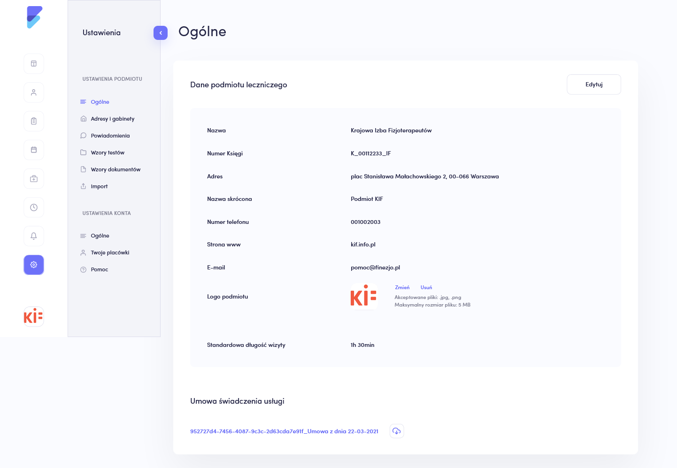Click the Finezjo app logo
This screenshot has height=468, width=677.
click(x=34, y=17)
